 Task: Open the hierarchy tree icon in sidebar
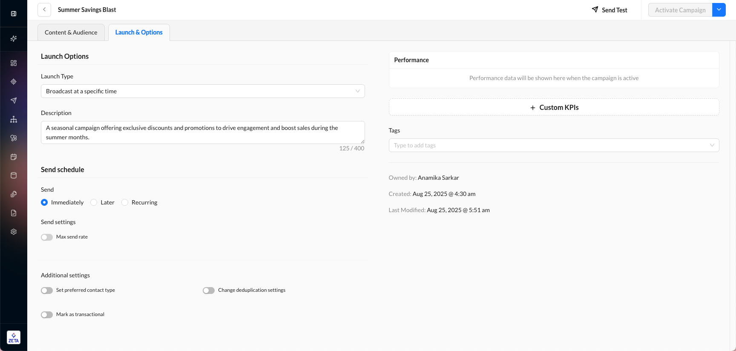14,119
